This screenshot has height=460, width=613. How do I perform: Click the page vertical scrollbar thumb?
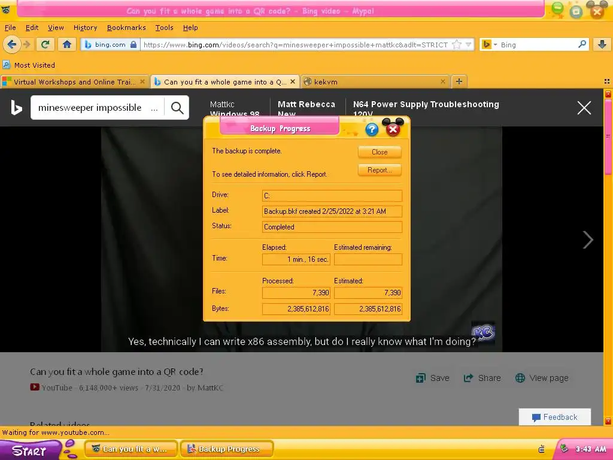[608, 136]
